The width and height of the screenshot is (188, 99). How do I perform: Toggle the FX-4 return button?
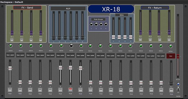point(169,40)
